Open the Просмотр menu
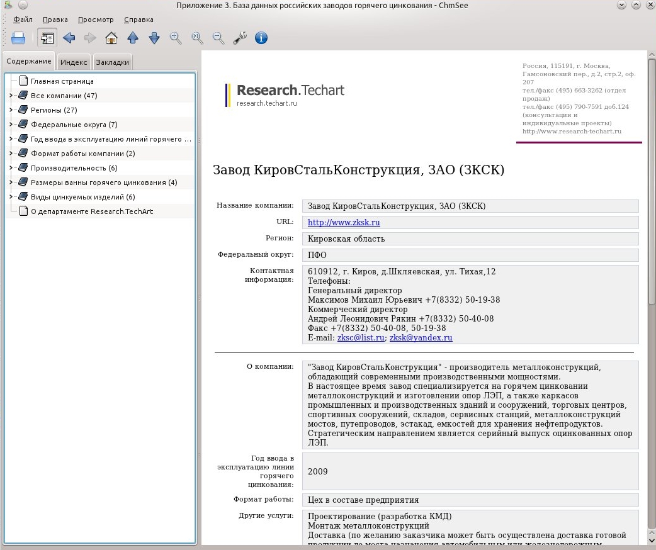Viewport: 656px width, 550px height. (x=96, y=20)
